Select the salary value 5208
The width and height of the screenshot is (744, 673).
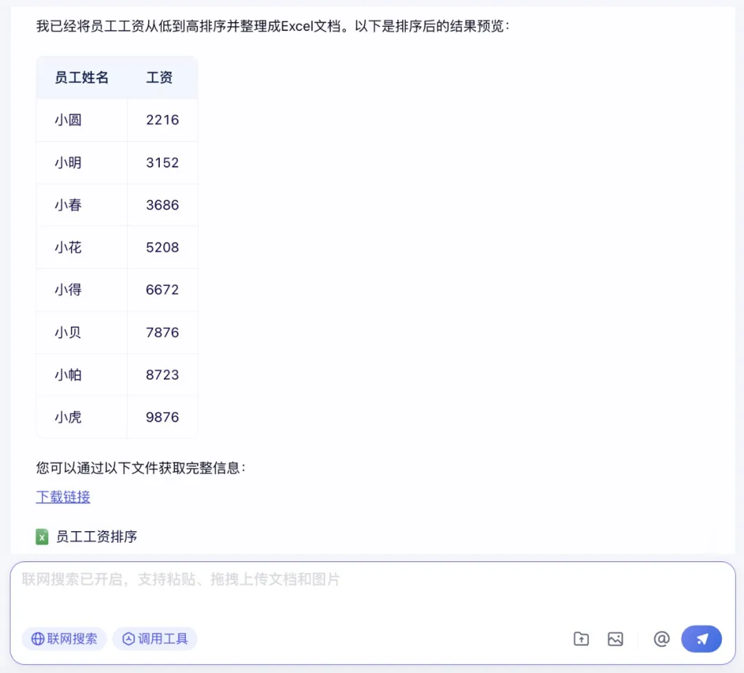(163, 247)
